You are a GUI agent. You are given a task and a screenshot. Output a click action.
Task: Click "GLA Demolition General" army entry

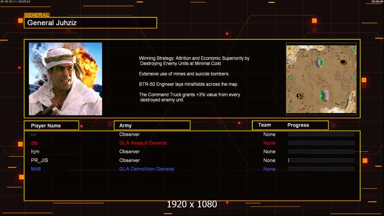point(147,169)
